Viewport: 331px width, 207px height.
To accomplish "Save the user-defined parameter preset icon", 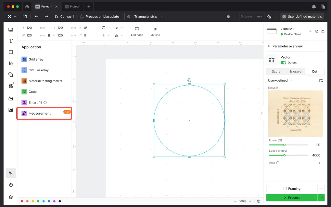I will pos(321,80).
